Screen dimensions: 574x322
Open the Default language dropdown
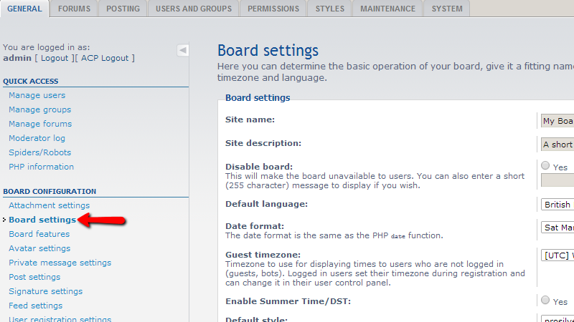point(557,204)
